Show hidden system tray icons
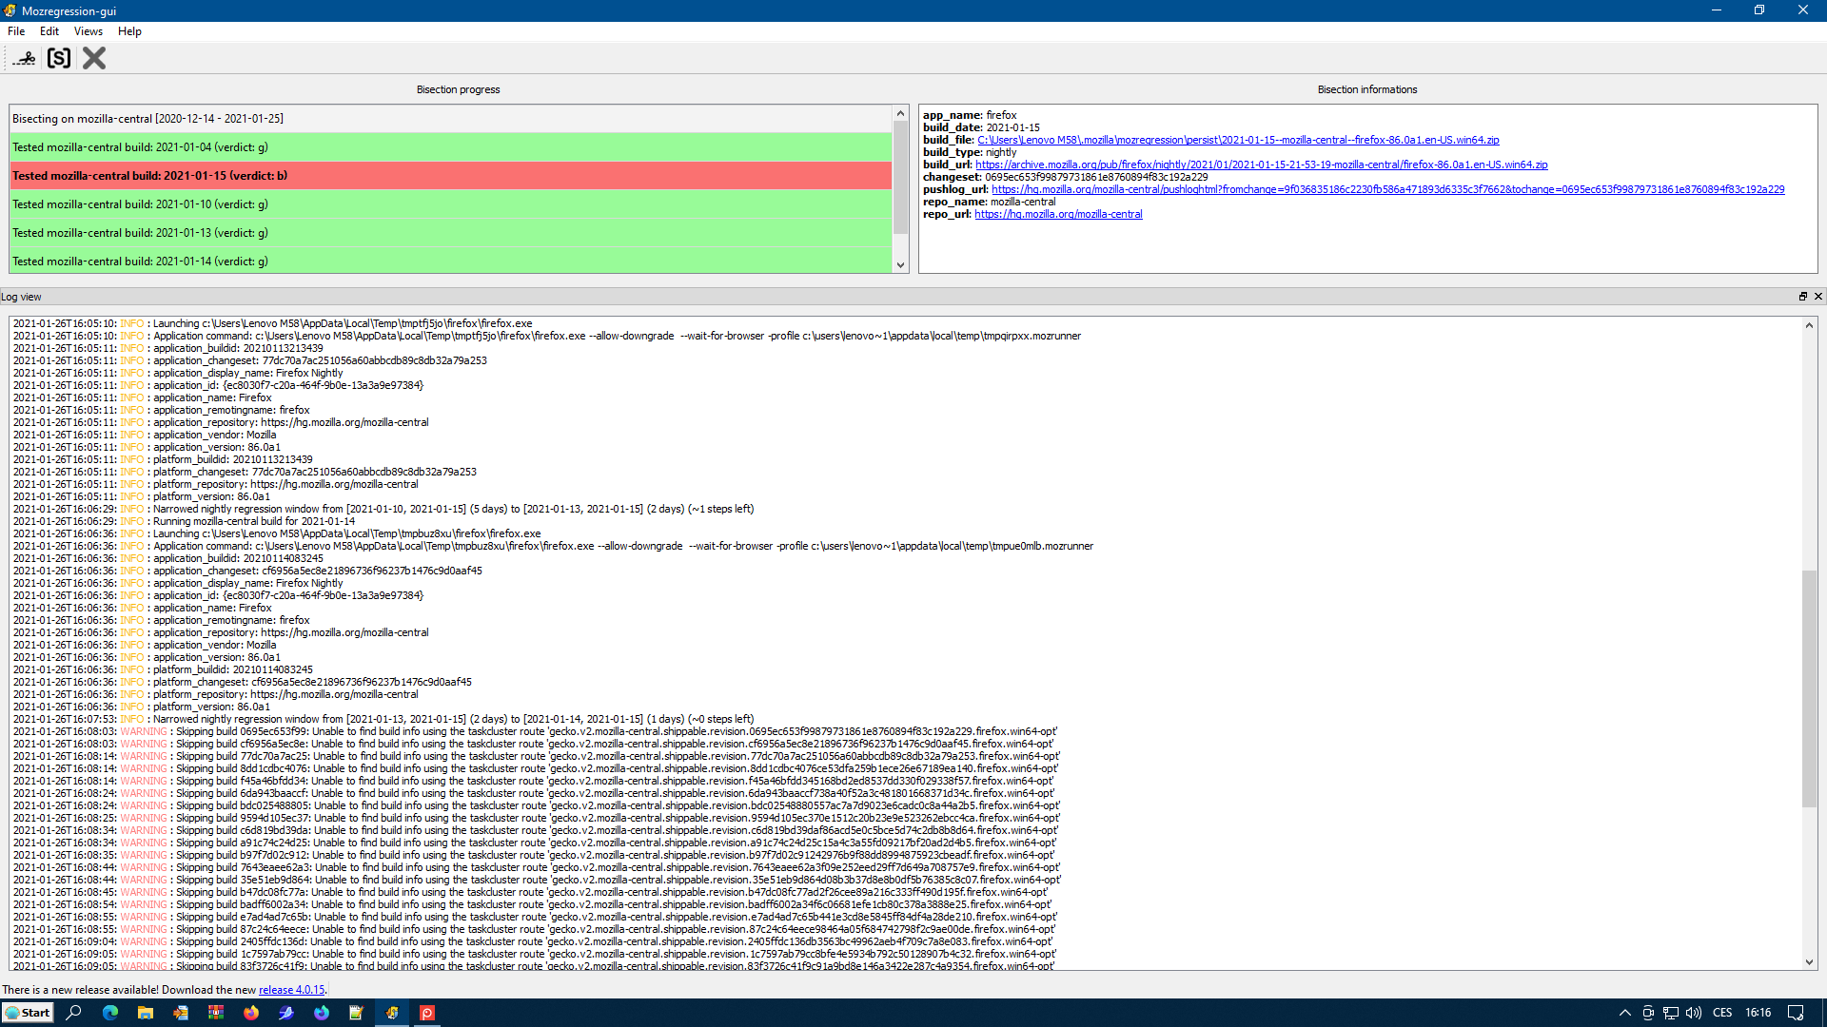 (x=1624, y=1013)
